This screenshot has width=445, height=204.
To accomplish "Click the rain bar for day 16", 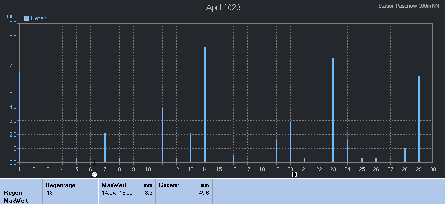I will pyautogui.click(x=234, y=159).
